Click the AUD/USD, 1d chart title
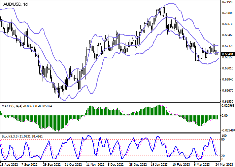The image size is (235, 167). point(13,3)
